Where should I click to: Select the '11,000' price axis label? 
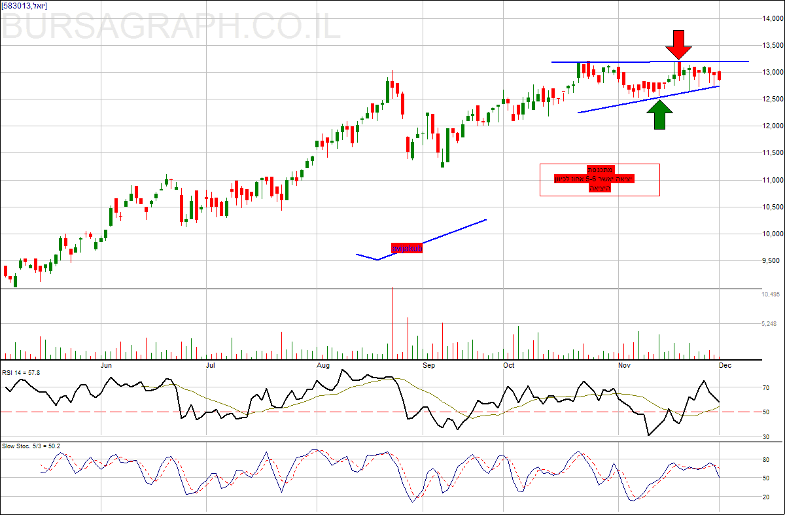click(773, 180)
